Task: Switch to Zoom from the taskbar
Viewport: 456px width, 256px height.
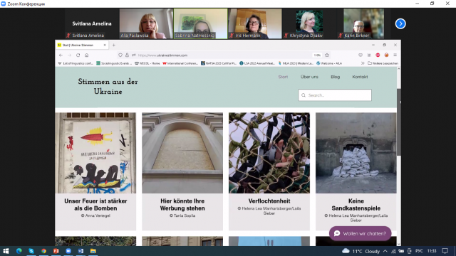Action: click(x=68, y=251)
